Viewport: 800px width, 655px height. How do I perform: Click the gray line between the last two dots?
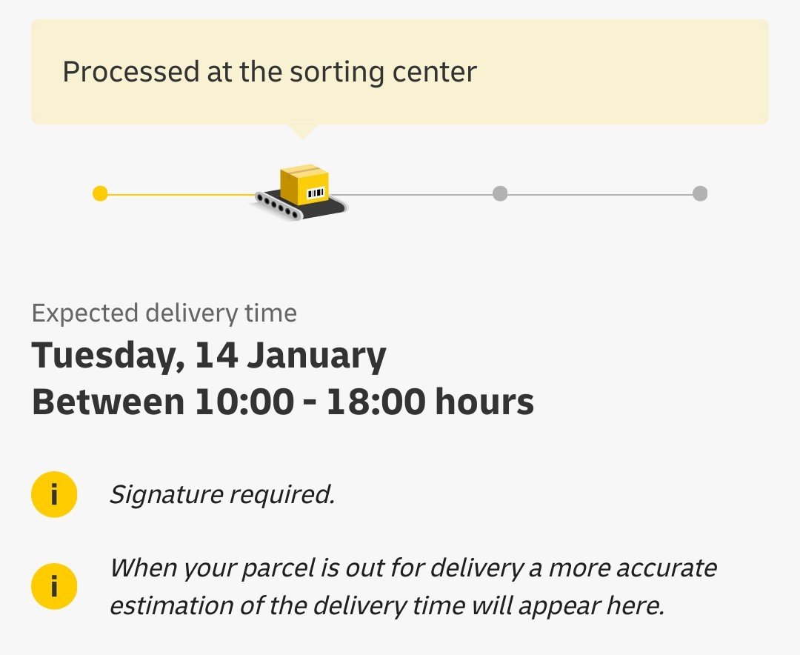point(600,194)
